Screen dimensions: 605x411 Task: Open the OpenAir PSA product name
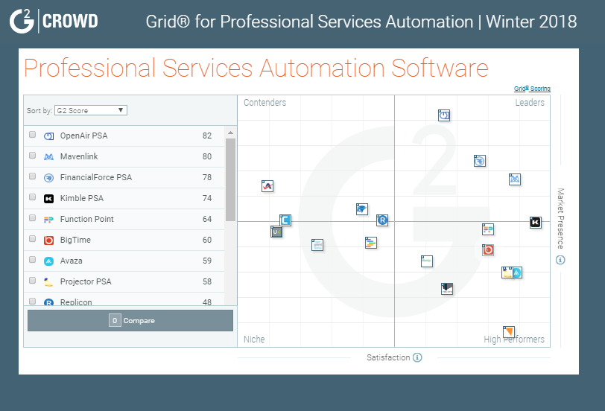click(83, 136)
